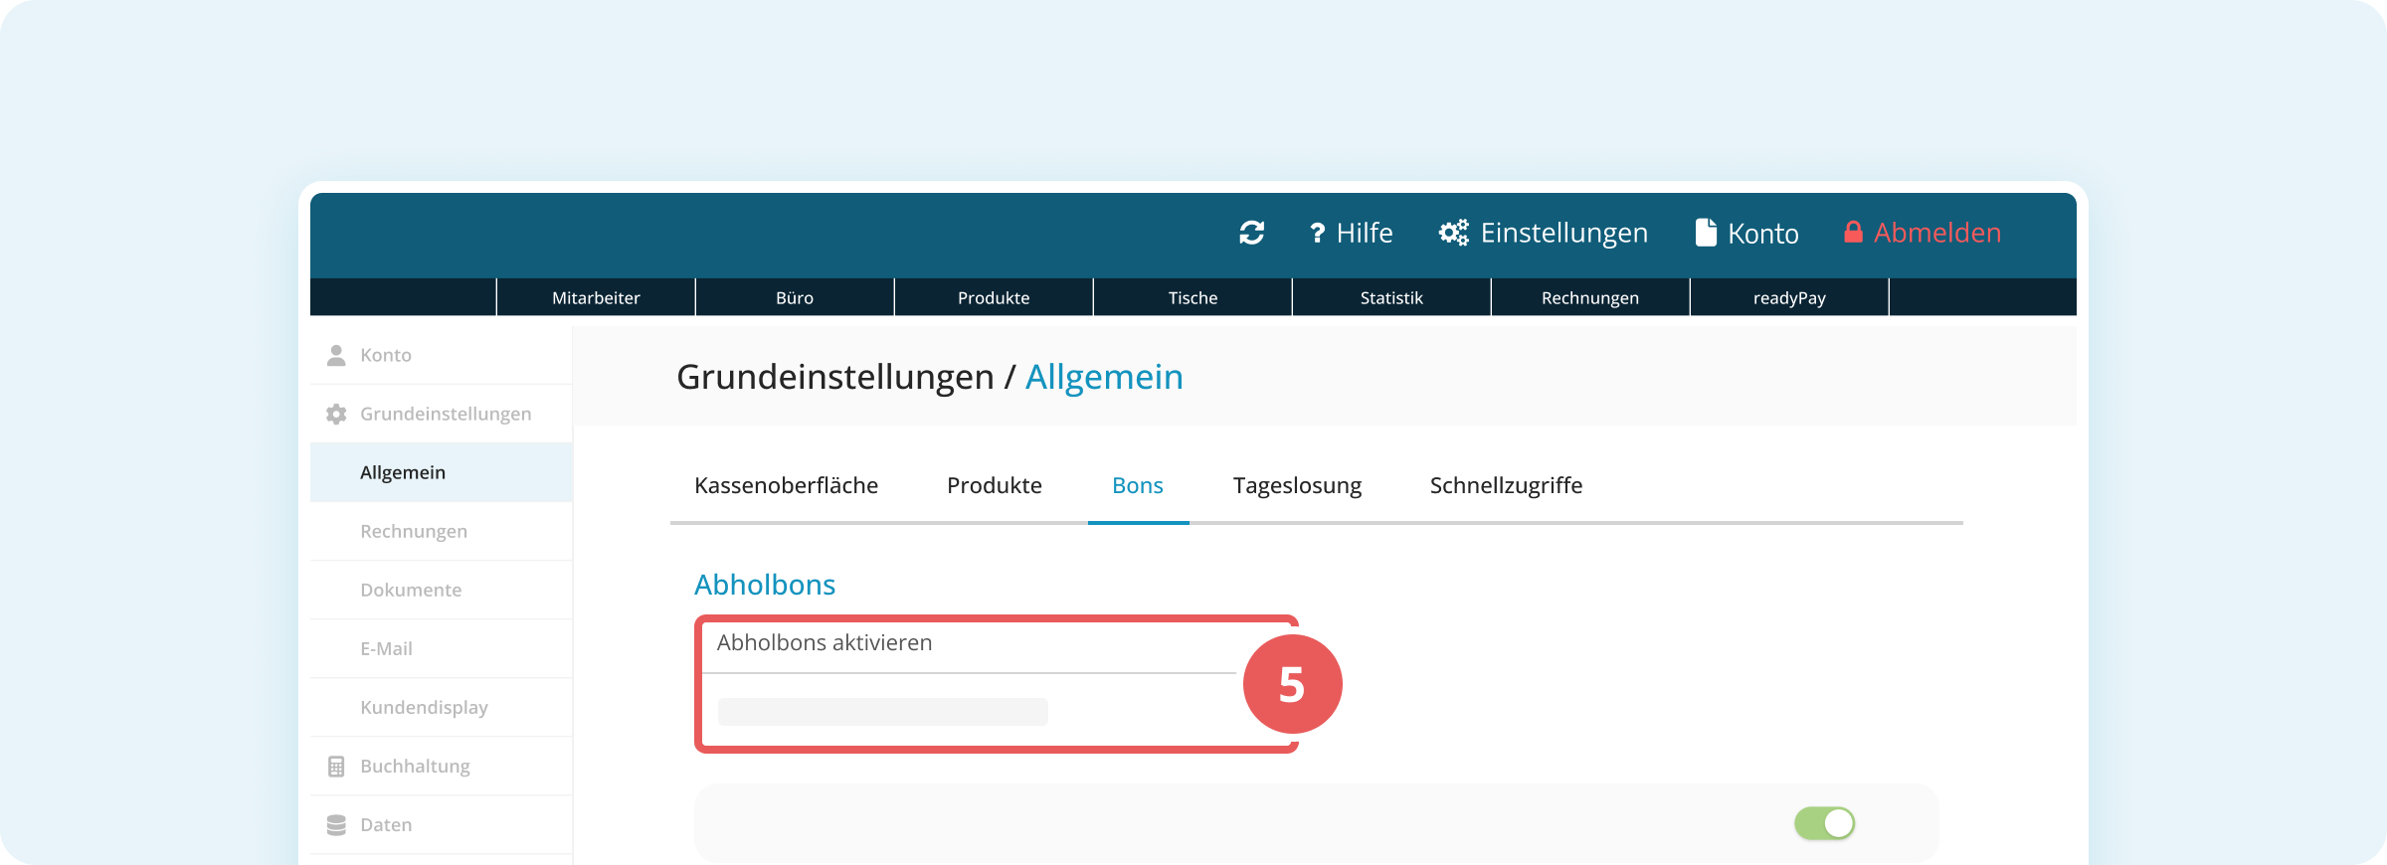Click the red Abmelden lock icon
2387x865 pixels.
click(x=1853, y=233)
